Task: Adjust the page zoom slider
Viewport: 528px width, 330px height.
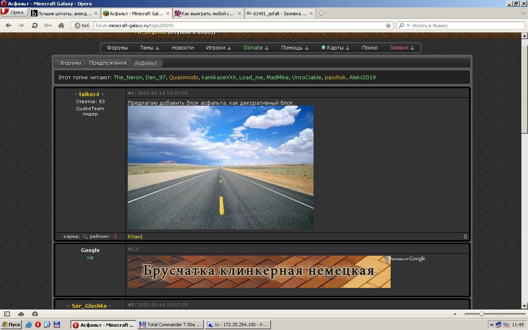Action: tap(481, 314)
